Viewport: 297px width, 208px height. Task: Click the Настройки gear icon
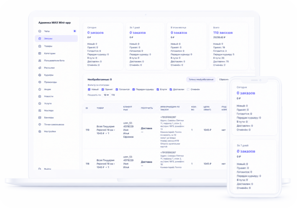tap(40, 132)
